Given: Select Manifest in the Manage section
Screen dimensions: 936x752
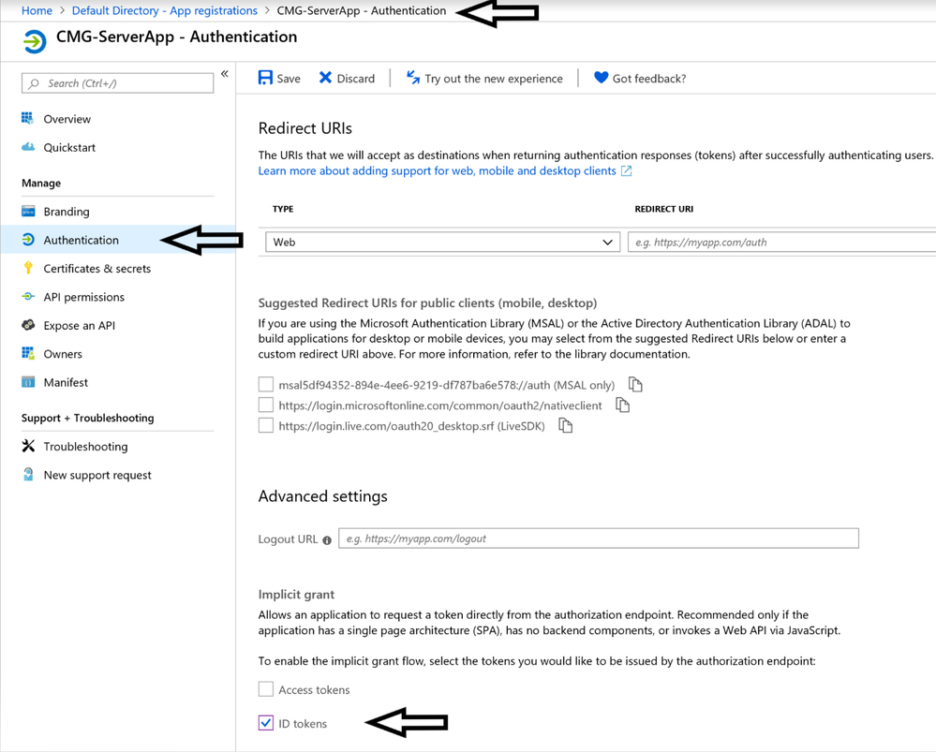Looking at the screenshot, I should tap(66, 383).
